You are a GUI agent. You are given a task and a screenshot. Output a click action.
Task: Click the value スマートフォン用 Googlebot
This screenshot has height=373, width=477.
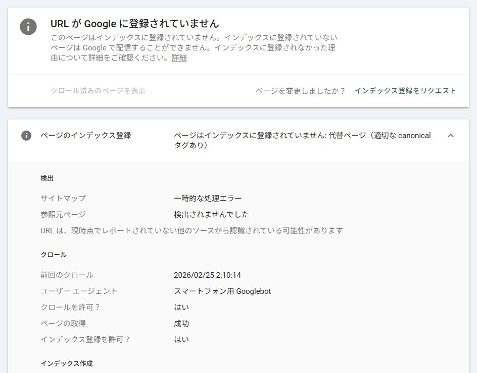tap(222, 291)
